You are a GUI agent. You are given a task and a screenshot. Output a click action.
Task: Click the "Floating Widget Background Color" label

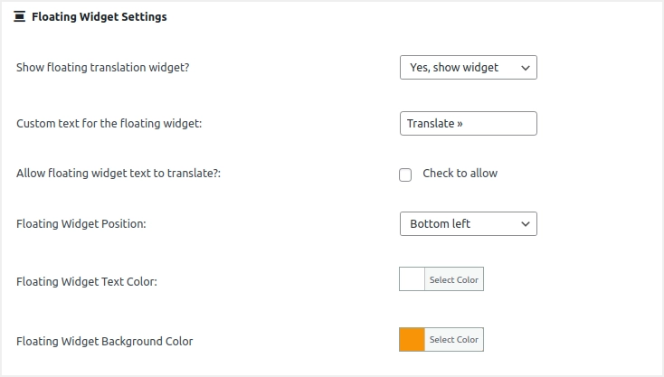pos(105,342)
